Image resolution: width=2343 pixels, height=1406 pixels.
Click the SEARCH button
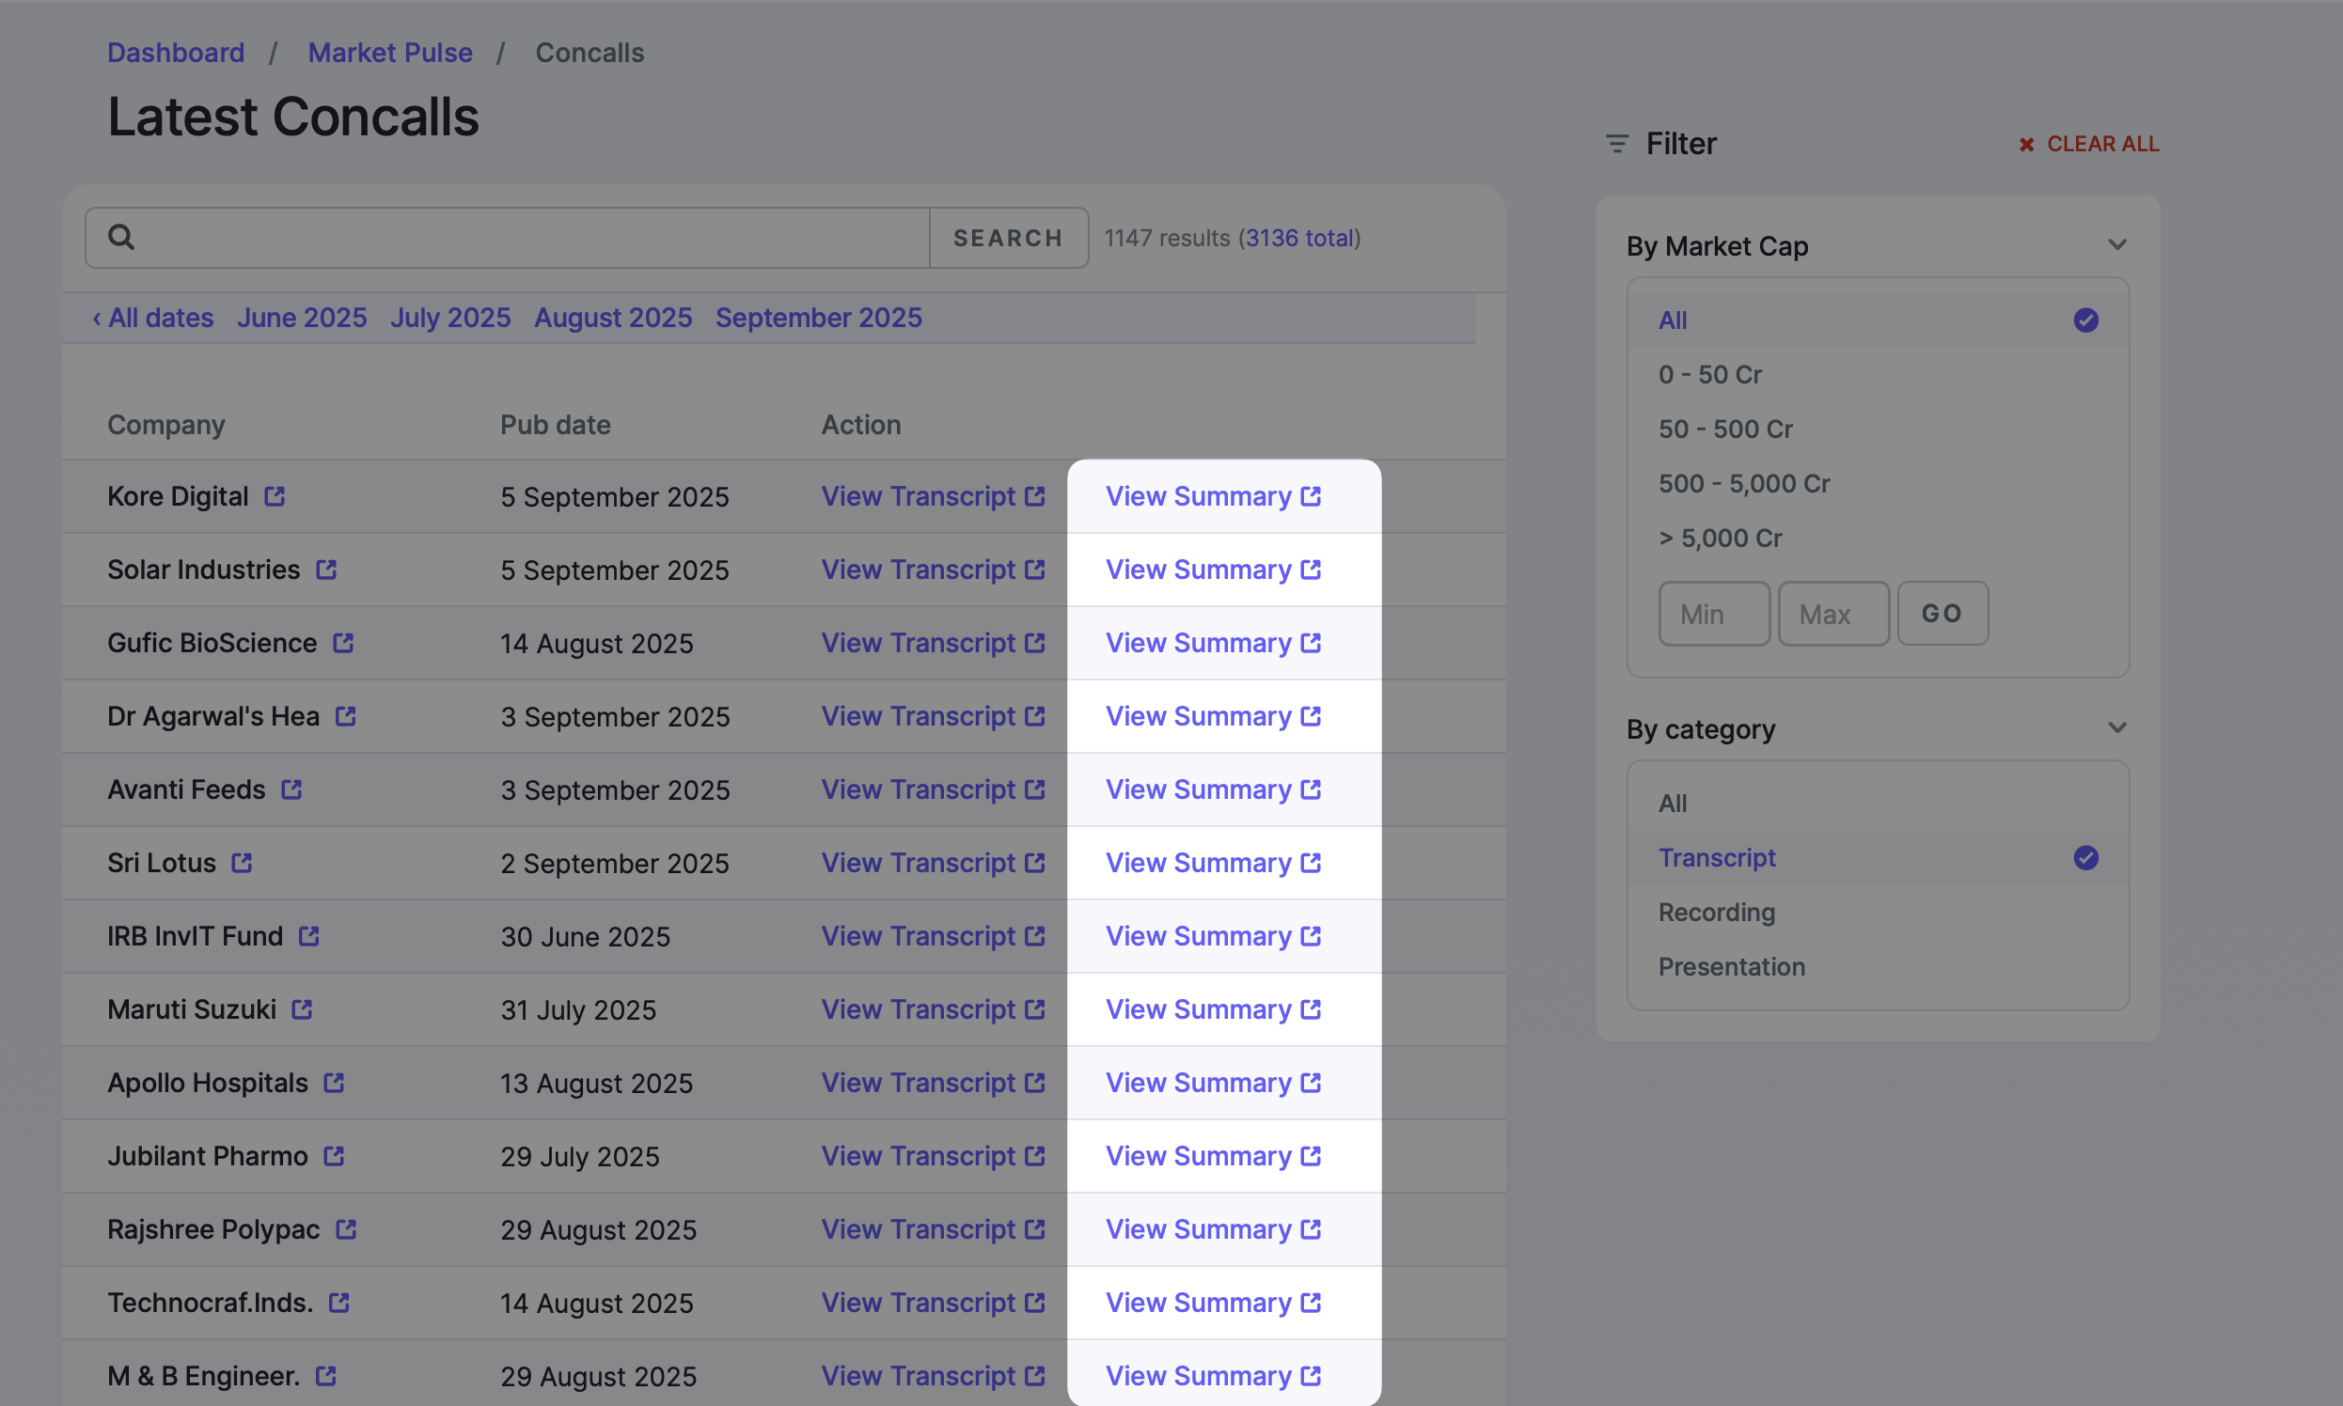coord(1009,238)
